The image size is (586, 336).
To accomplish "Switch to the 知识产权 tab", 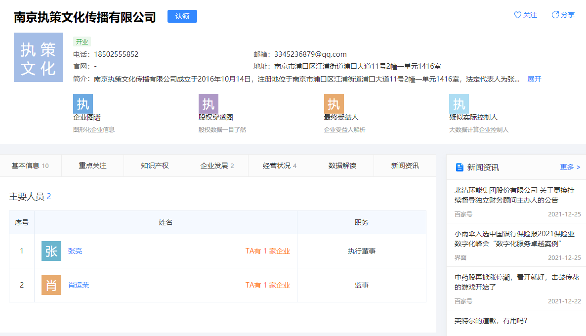I will click(155, 166).
